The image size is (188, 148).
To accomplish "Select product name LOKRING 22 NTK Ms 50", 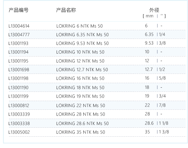I will point(81,106).
